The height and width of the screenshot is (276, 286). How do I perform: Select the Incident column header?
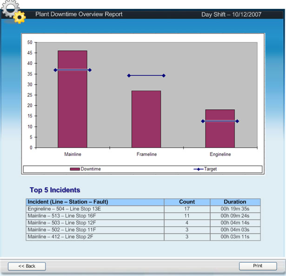(x=95, y=202)
